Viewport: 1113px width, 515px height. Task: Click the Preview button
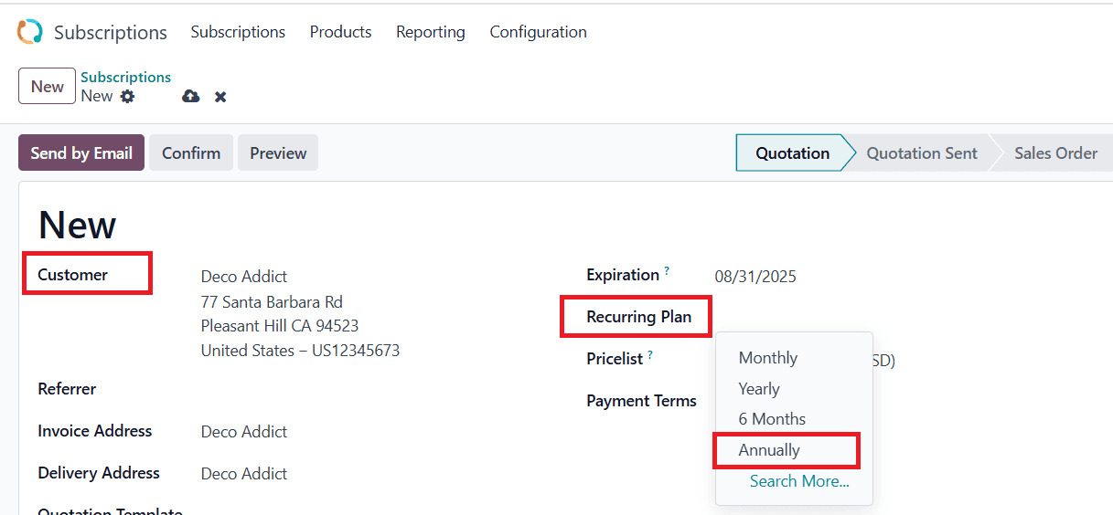(278, 153)
